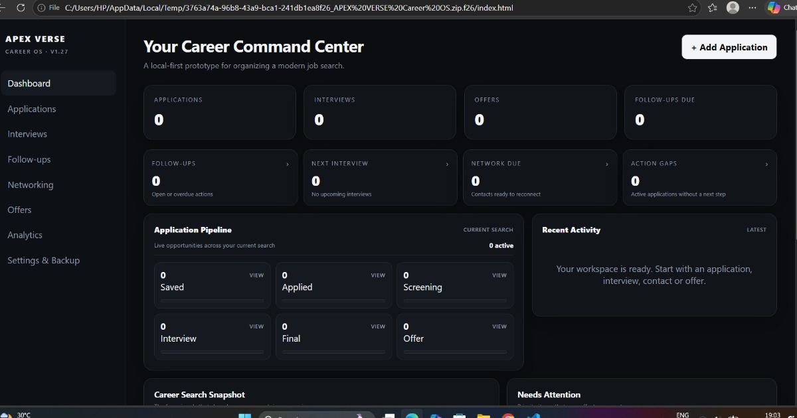
Task: Expand the Action Gaps card chevron
Action: tap(767, 164)
